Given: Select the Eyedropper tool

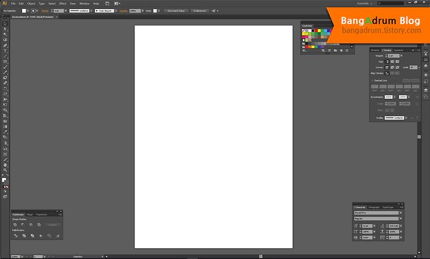Looking at the screenshot, I should (5, 132).
